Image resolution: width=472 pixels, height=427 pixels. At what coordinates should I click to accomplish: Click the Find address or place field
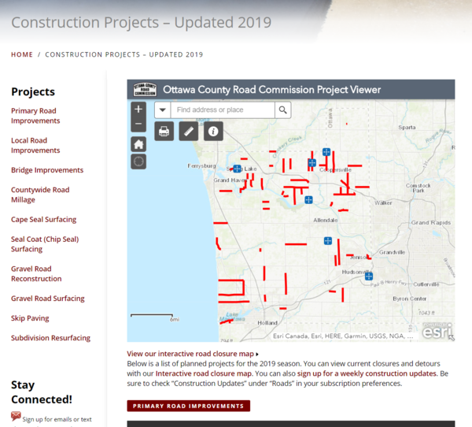coord(223,110)
